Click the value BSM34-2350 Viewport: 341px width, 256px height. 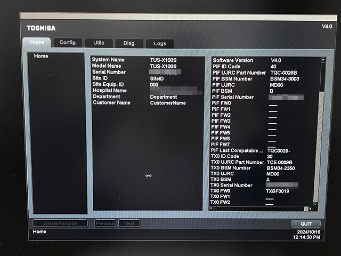(281, 169)
